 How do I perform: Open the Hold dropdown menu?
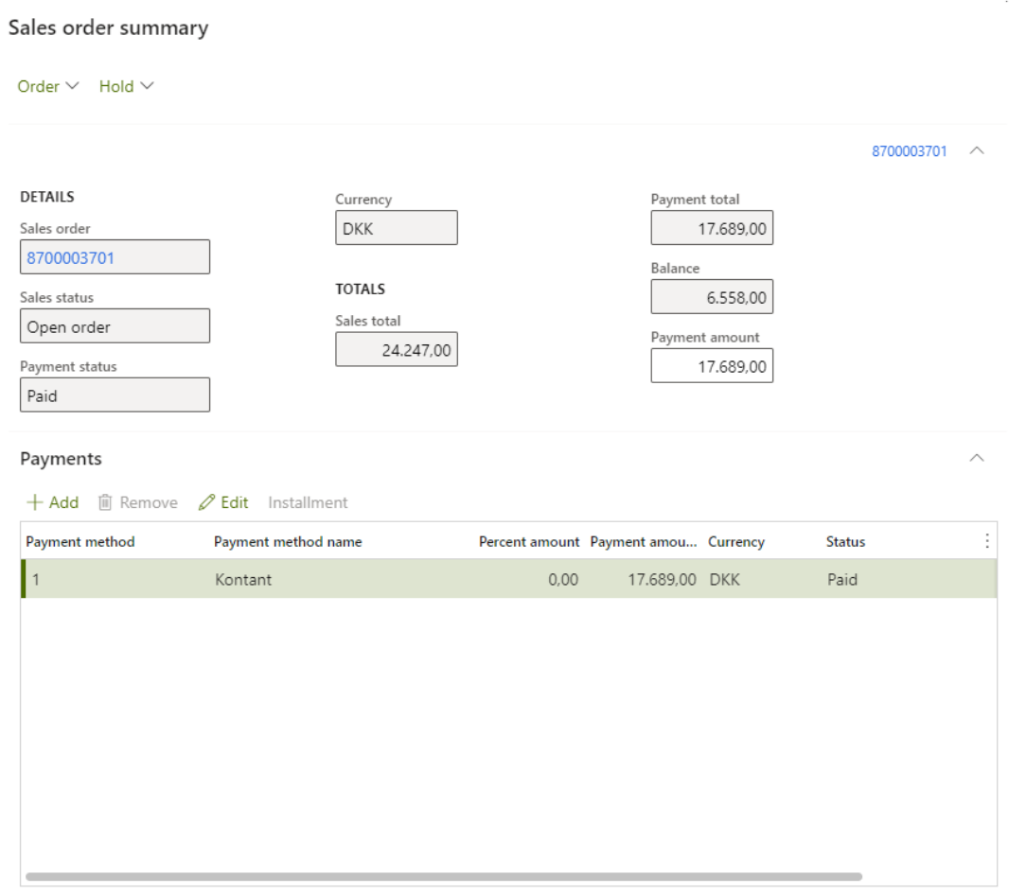tap(126, 86)
